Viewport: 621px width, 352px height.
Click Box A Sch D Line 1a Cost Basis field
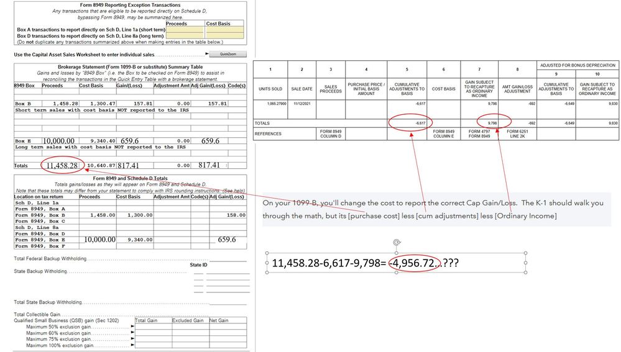click(x=224, y=30)
